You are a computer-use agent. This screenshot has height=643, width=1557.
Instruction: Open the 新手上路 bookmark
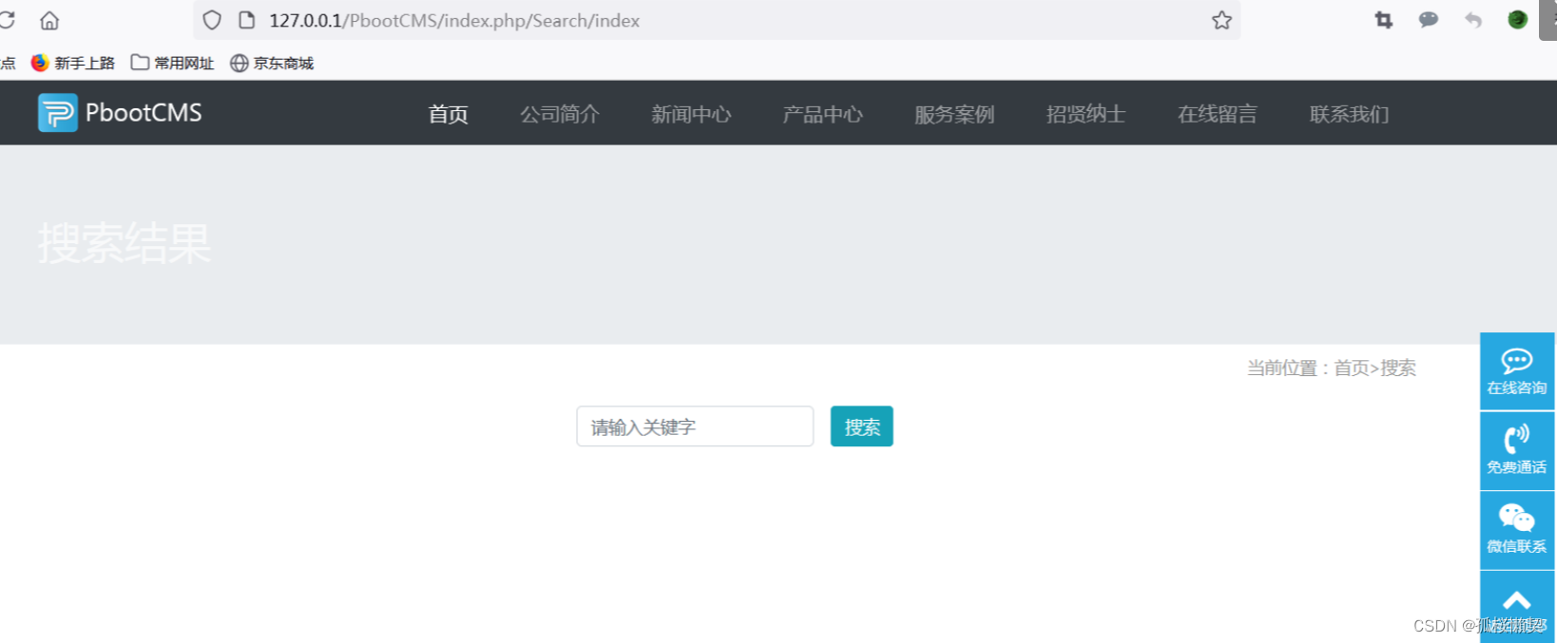73,63
